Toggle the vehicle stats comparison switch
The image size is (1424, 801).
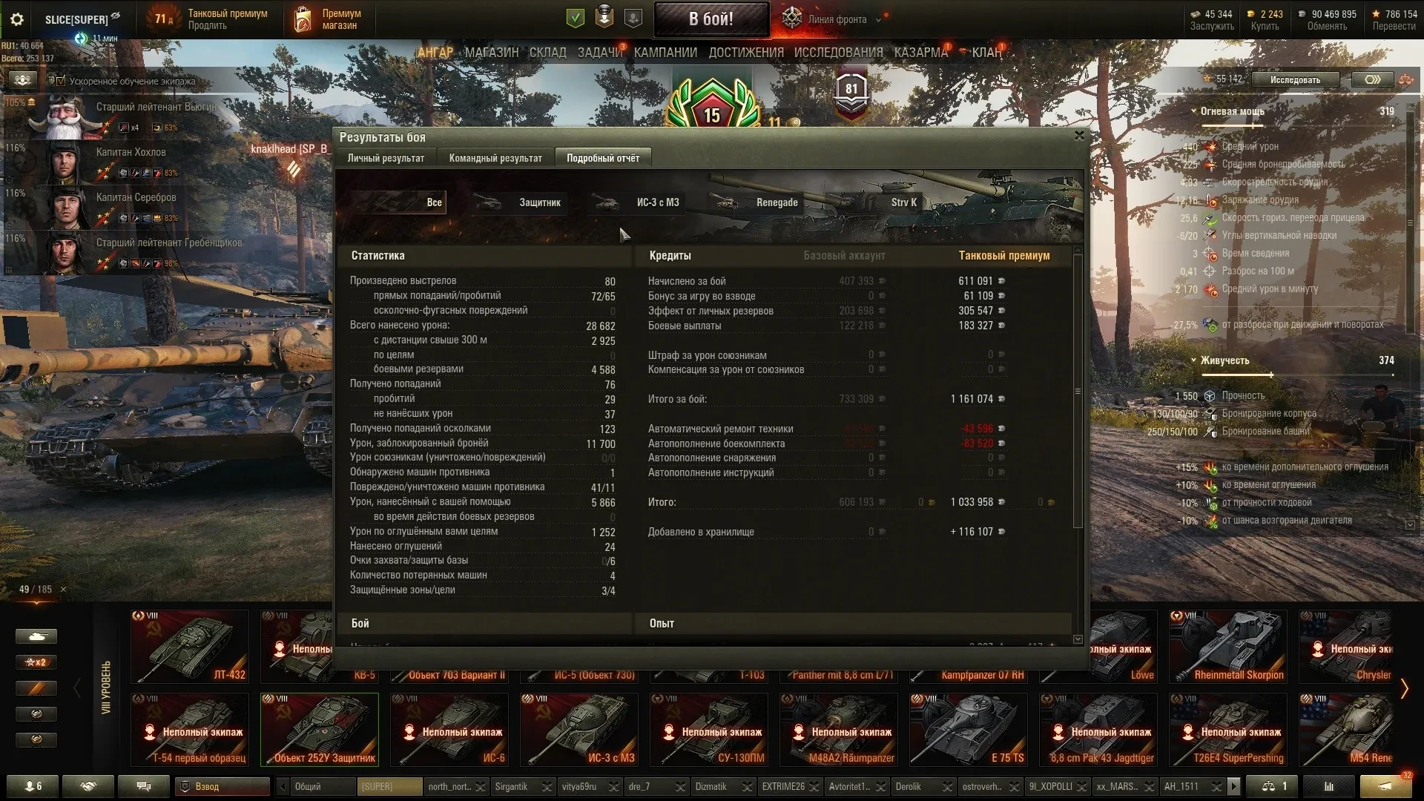pos(1373,79)
